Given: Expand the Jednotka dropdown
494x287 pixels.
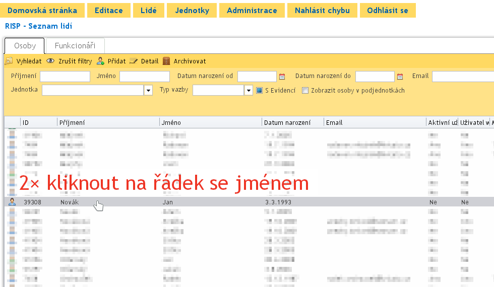Looking at the screenshot, I should pos(148,91).
